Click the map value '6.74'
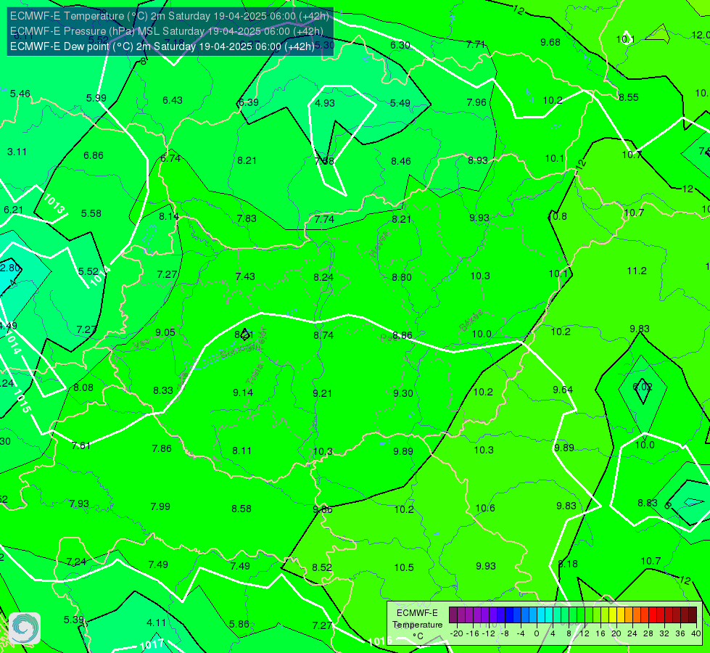Viewport: 710px width, 653px height. click(x=170, y=158)
